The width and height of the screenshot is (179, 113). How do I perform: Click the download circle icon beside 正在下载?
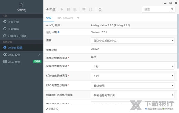pos(5,22)
